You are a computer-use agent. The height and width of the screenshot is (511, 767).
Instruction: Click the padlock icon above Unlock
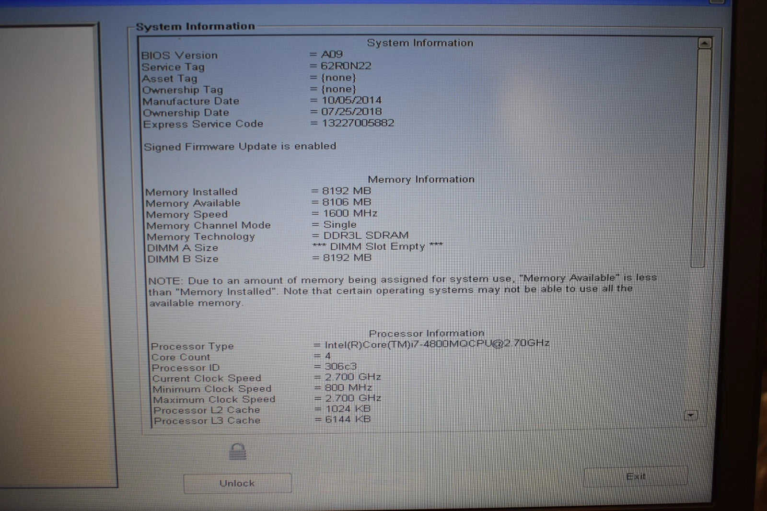click(238, 452)
